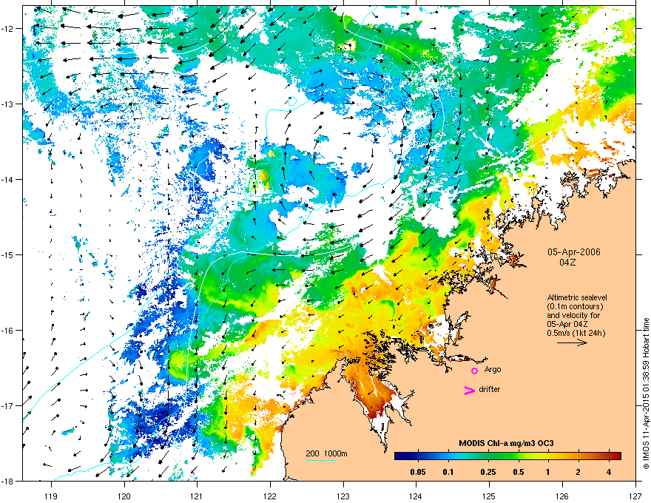Click the magenta Argo circle marker in legend
The height and width of the screenshot is (503, 651).
[474, 371]
